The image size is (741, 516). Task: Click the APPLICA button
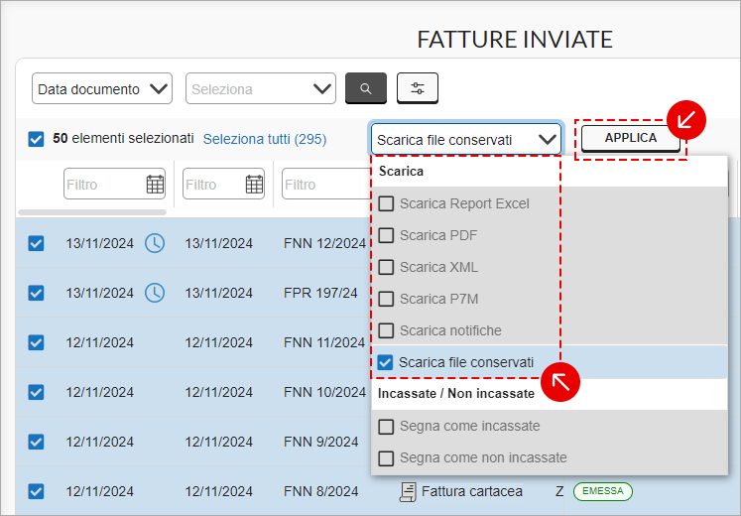[631, 138]
